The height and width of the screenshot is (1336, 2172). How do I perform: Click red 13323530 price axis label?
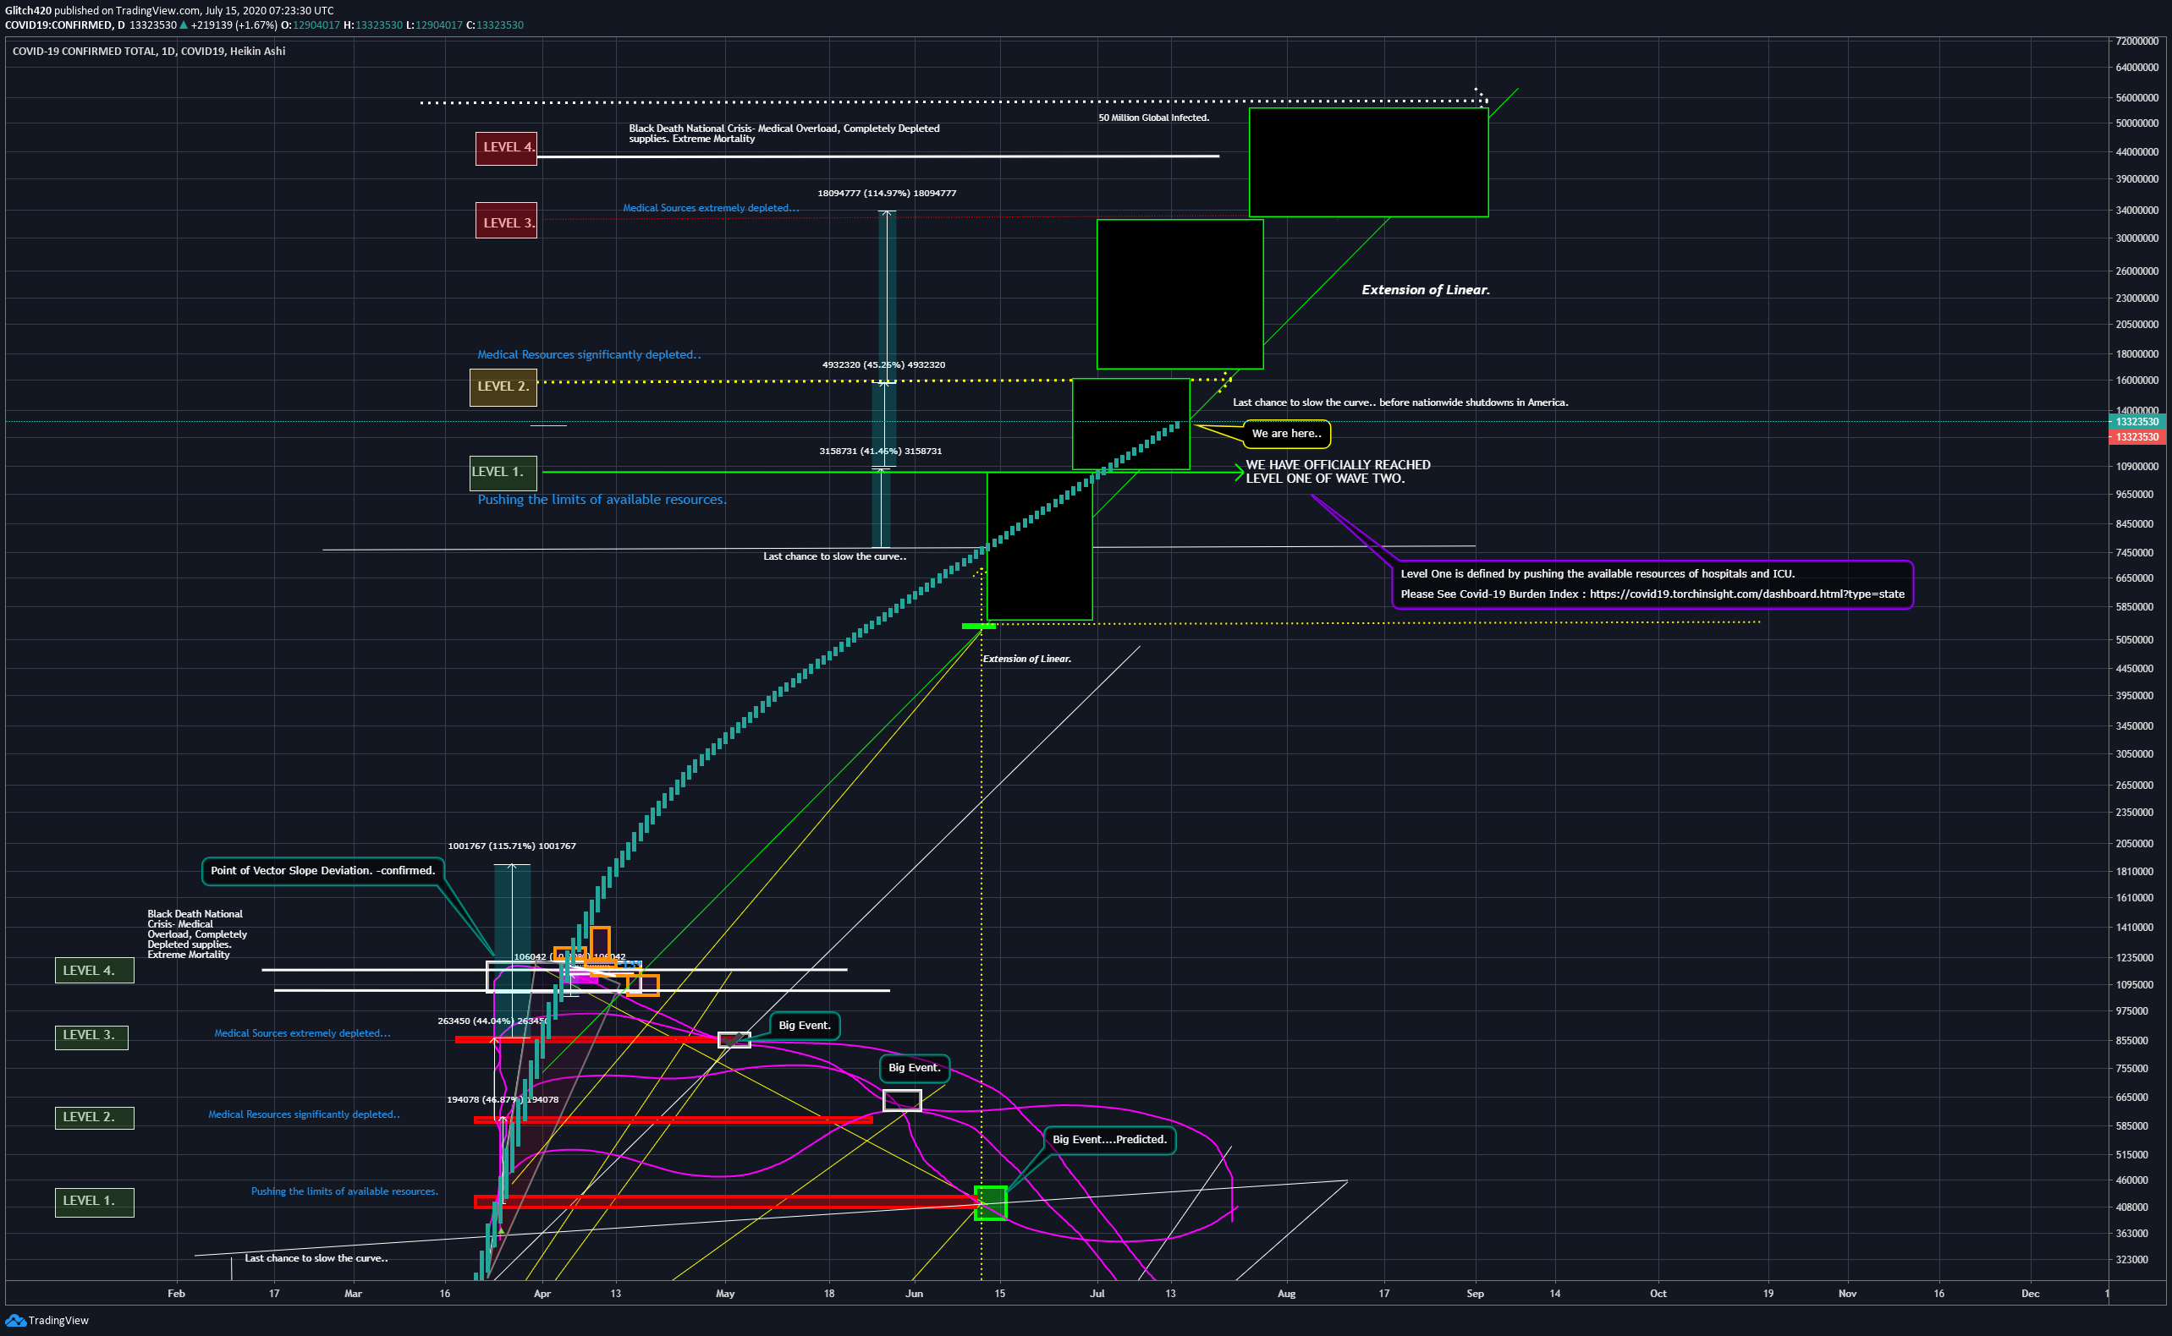point(2137,437)
